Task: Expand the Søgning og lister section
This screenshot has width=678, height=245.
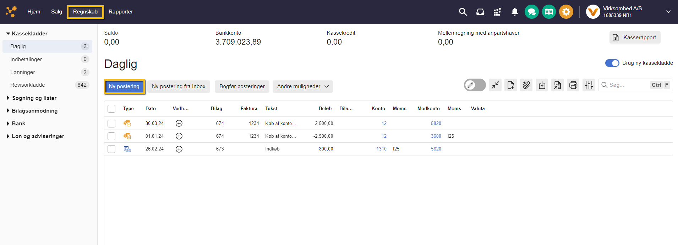Action: [x=34, y=98]
